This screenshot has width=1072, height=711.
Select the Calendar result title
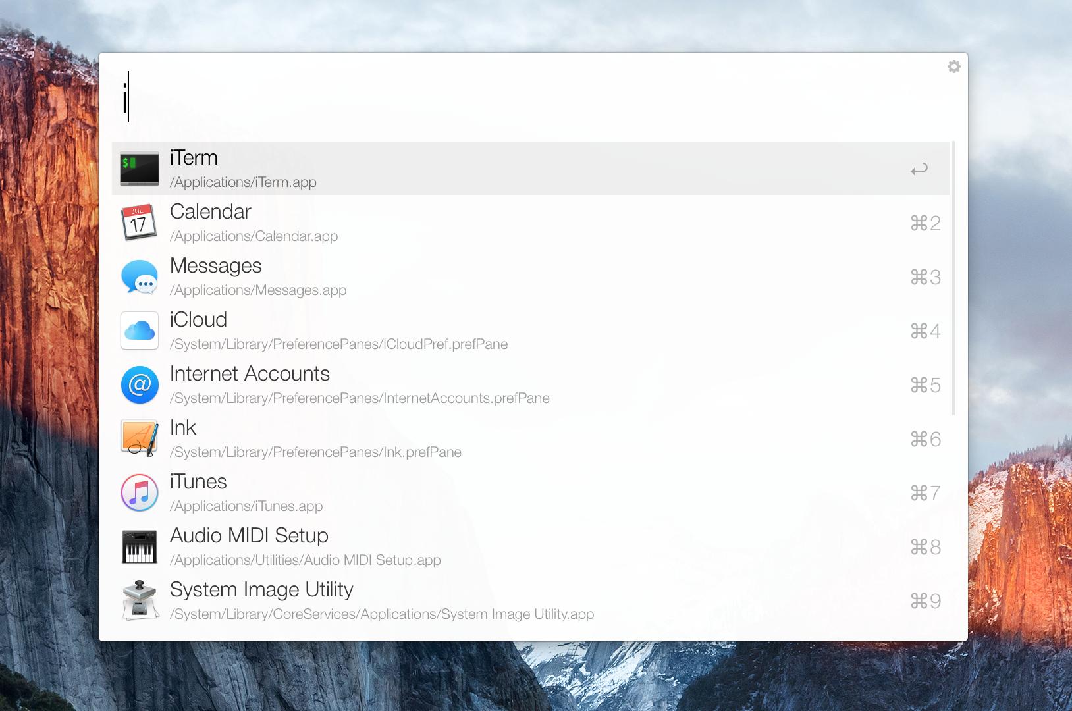click(210, 211)
